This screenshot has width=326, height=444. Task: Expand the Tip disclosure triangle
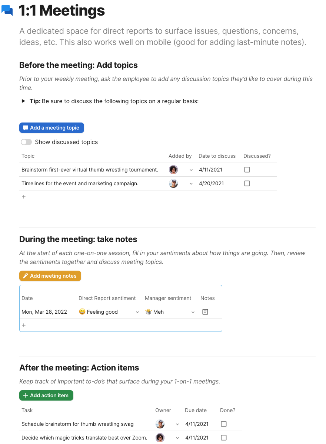23,101
